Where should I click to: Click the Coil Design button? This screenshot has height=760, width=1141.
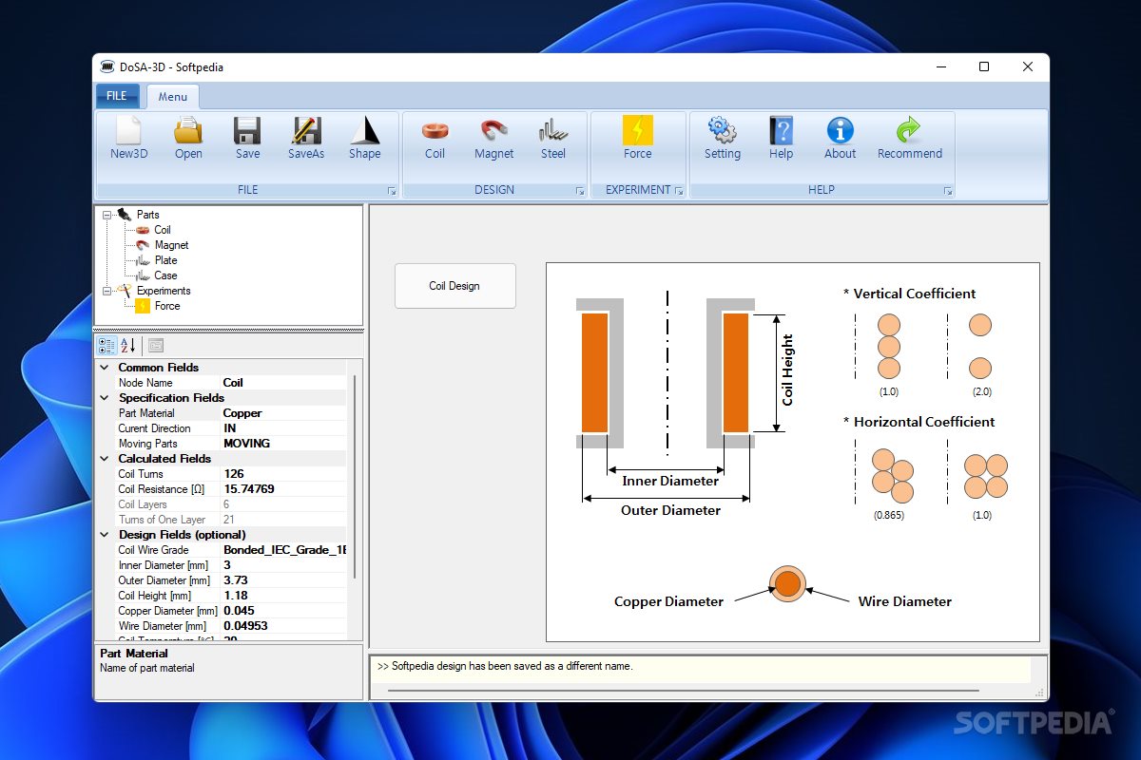454,286
